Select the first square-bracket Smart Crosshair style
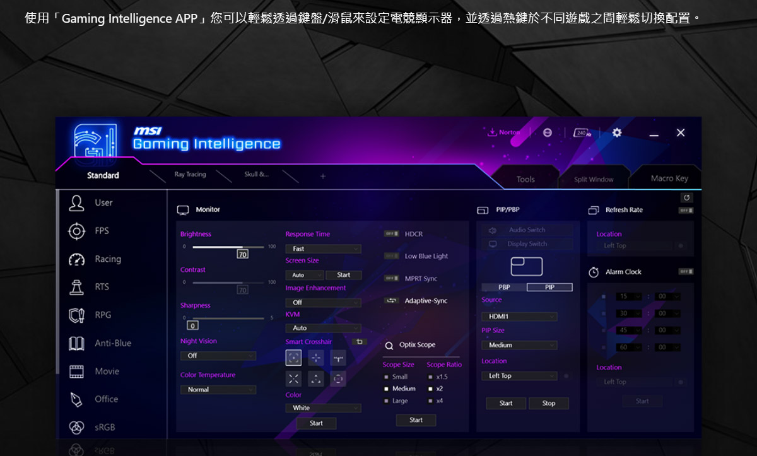 point(293,358)
